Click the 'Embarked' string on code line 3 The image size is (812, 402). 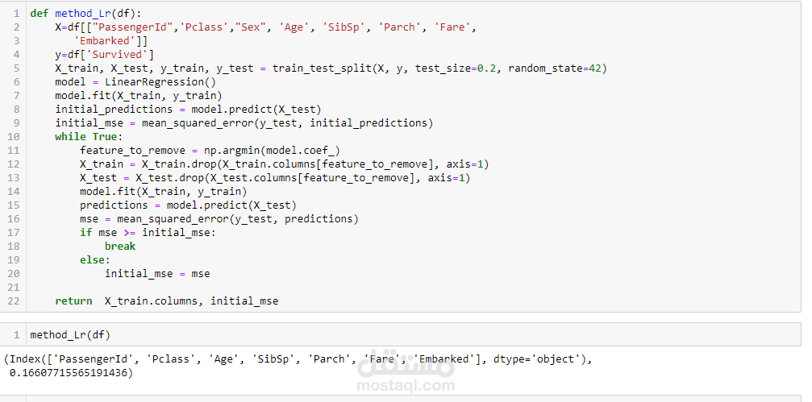(103, 41)
